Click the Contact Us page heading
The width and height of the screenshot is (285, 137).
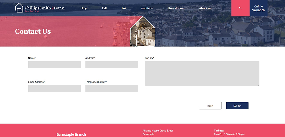[33, 31]
